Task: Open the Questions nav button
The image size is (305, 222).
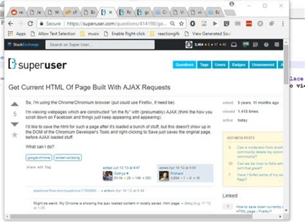Action: 184,64
